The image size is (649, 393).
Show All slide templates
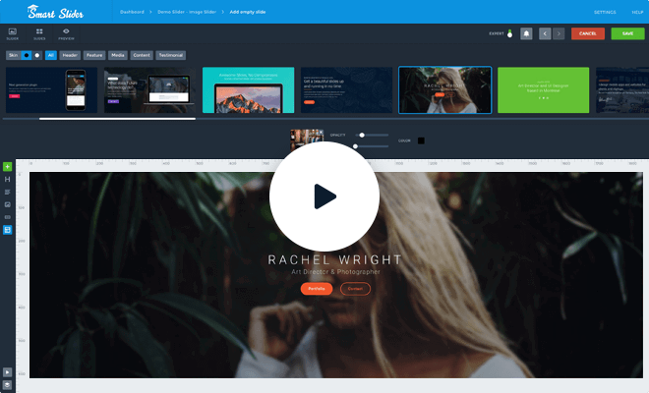click(51, 55)
